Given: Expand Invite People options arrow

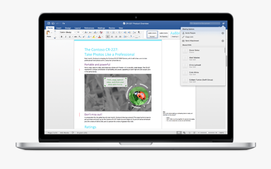Looking at the screenshot, I should pyautogui.click(x=223, y=33).
